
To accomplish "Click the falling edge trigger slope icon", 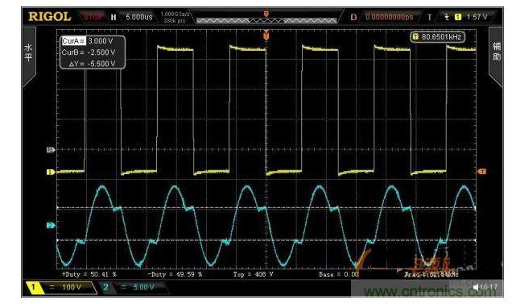I will pos(447,17).
